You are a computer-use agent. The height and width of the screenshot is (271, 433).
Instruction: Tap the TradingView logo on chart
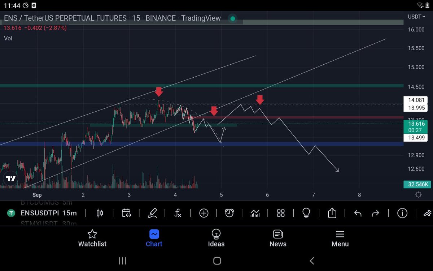coord(10,178)
